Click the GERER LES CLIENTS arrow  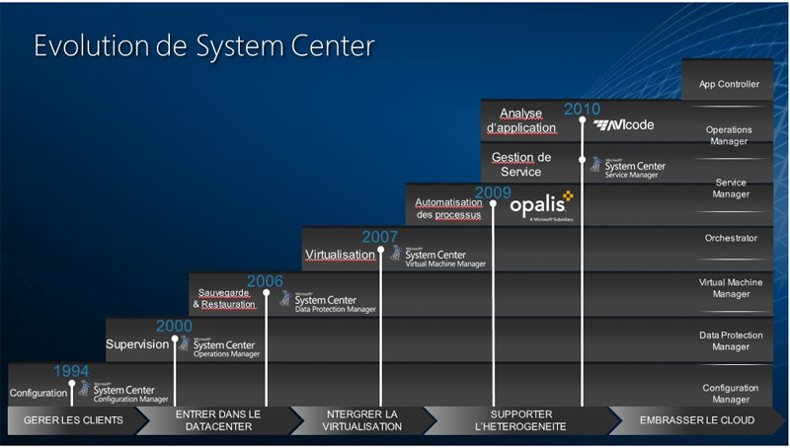tap(77, 420)
